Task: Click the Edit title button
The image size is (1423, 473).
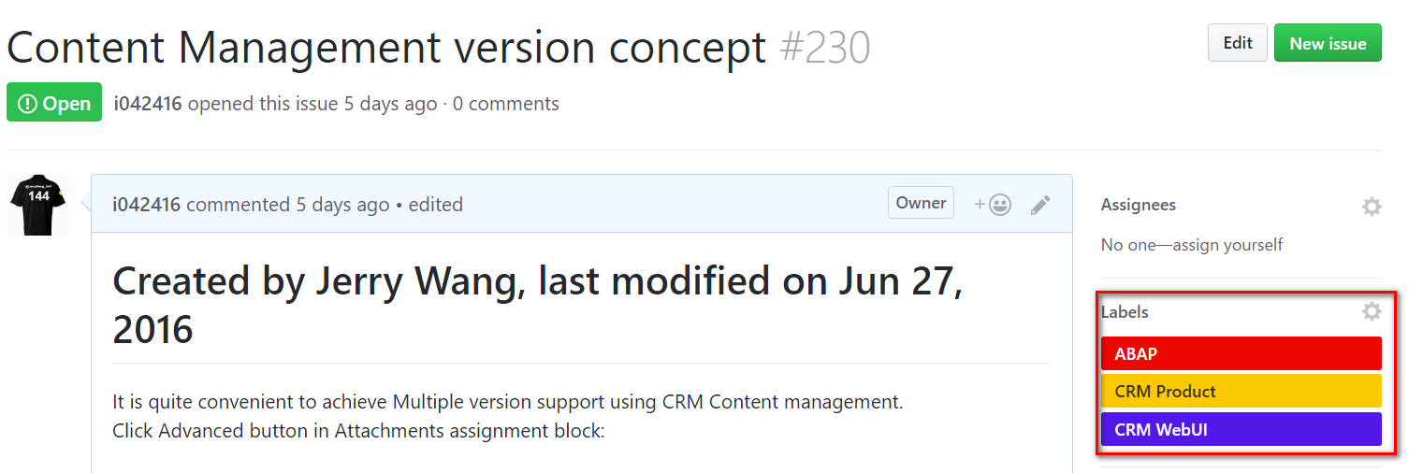Action: coord(1237,43)
